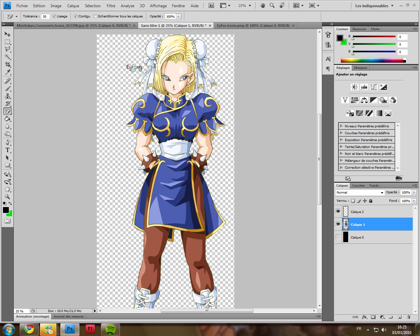Viewport: 420px width, 336px height.
Task: Lock everything on the selected layer
Action: (370, 201)
